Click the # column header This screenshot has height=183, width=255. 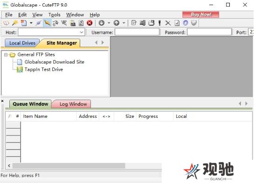(17, 116)
